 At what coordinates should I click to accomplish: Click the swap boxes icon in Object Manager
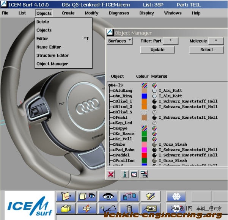point(144,174)
